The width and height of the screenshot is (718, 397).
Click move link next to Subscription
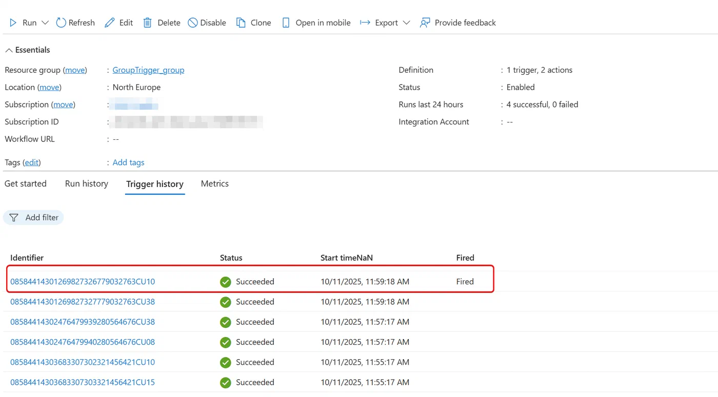pyautogui.click(x=63, y=105)
